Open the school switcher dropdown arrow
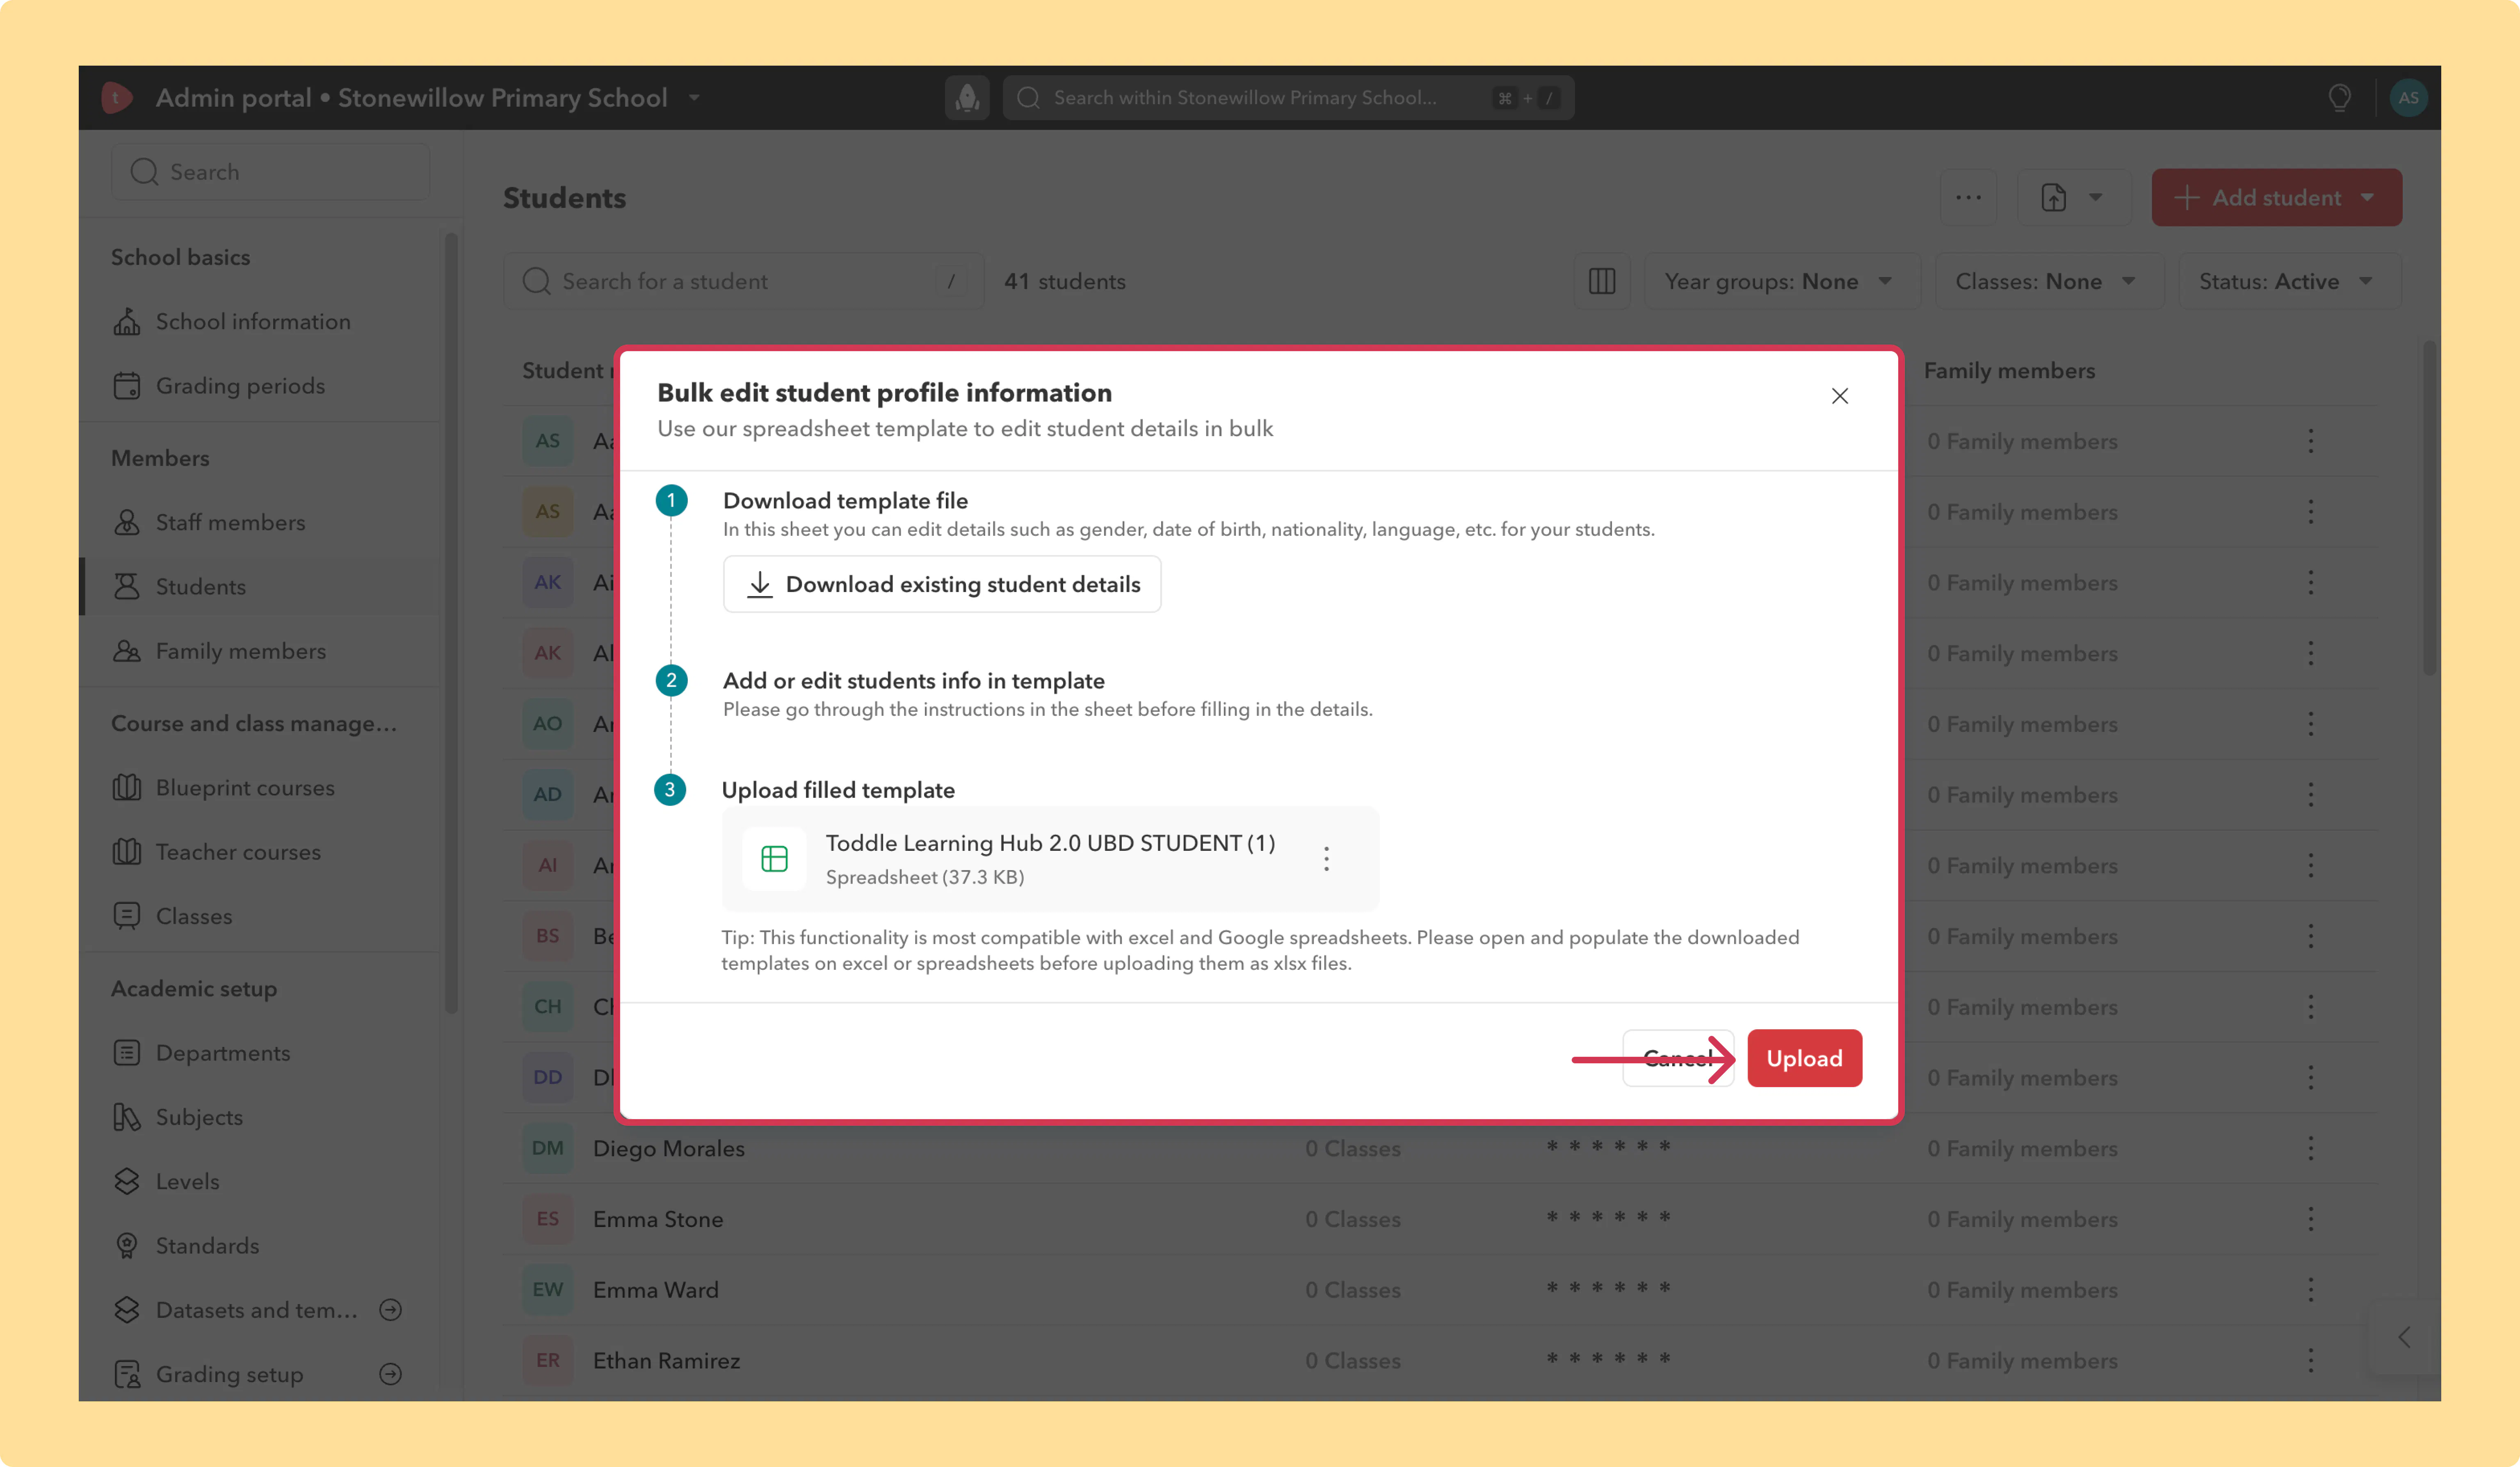Viewport: 2520px width, 1467px height. tap(694, 98)
